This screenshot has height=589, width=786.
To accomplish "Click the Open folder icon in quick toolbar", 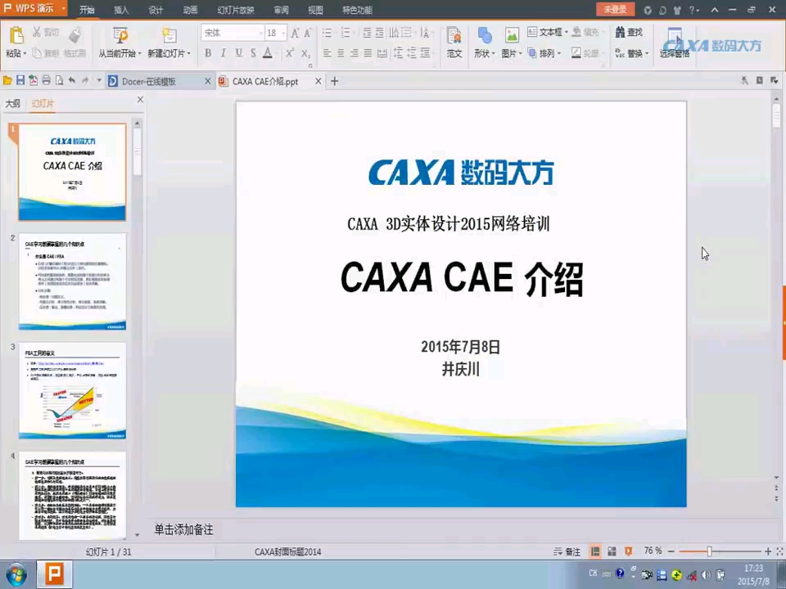I will click(x=7, y=81).
